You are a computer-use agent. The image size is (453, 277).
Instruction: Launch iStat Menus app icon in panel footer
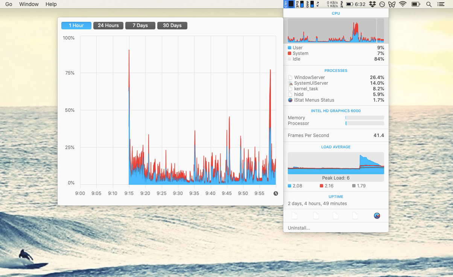(377, 216)
